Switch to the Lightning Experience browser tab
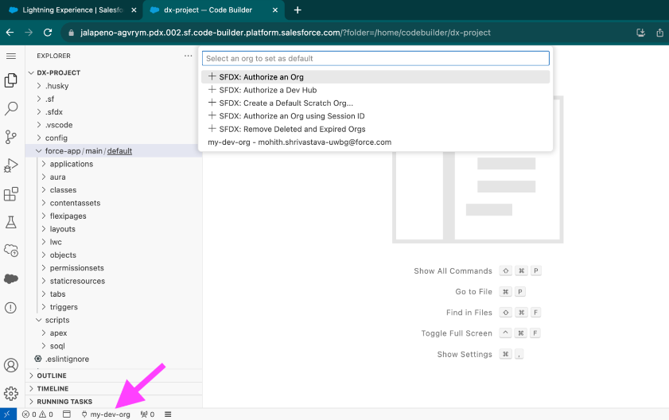This screenshot has width=669, height=420. [x=72, y=10]
